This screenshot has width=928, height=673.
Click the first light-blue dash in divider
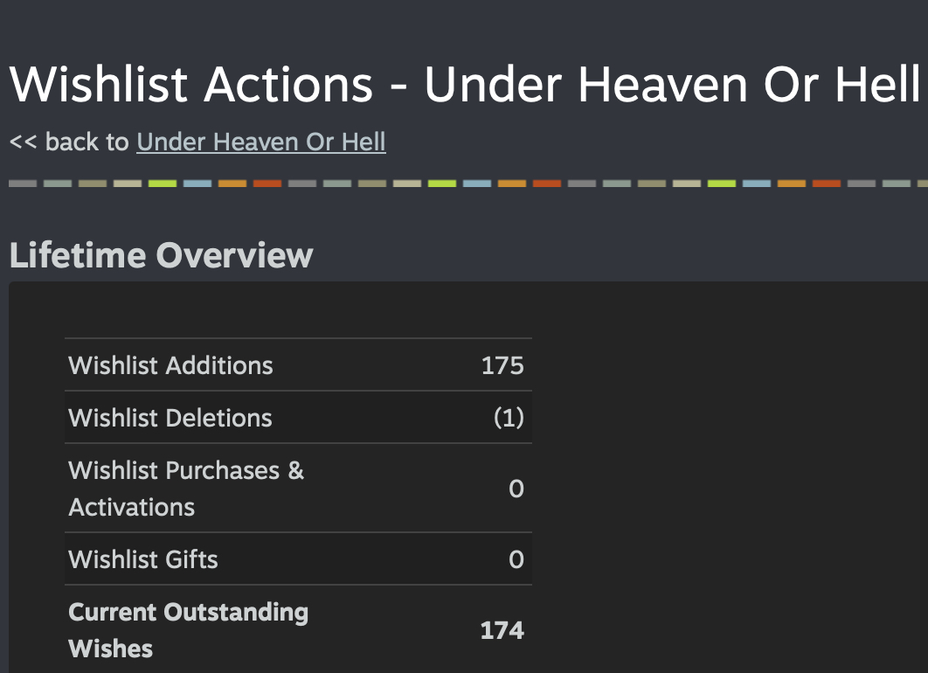coord(197,184)
